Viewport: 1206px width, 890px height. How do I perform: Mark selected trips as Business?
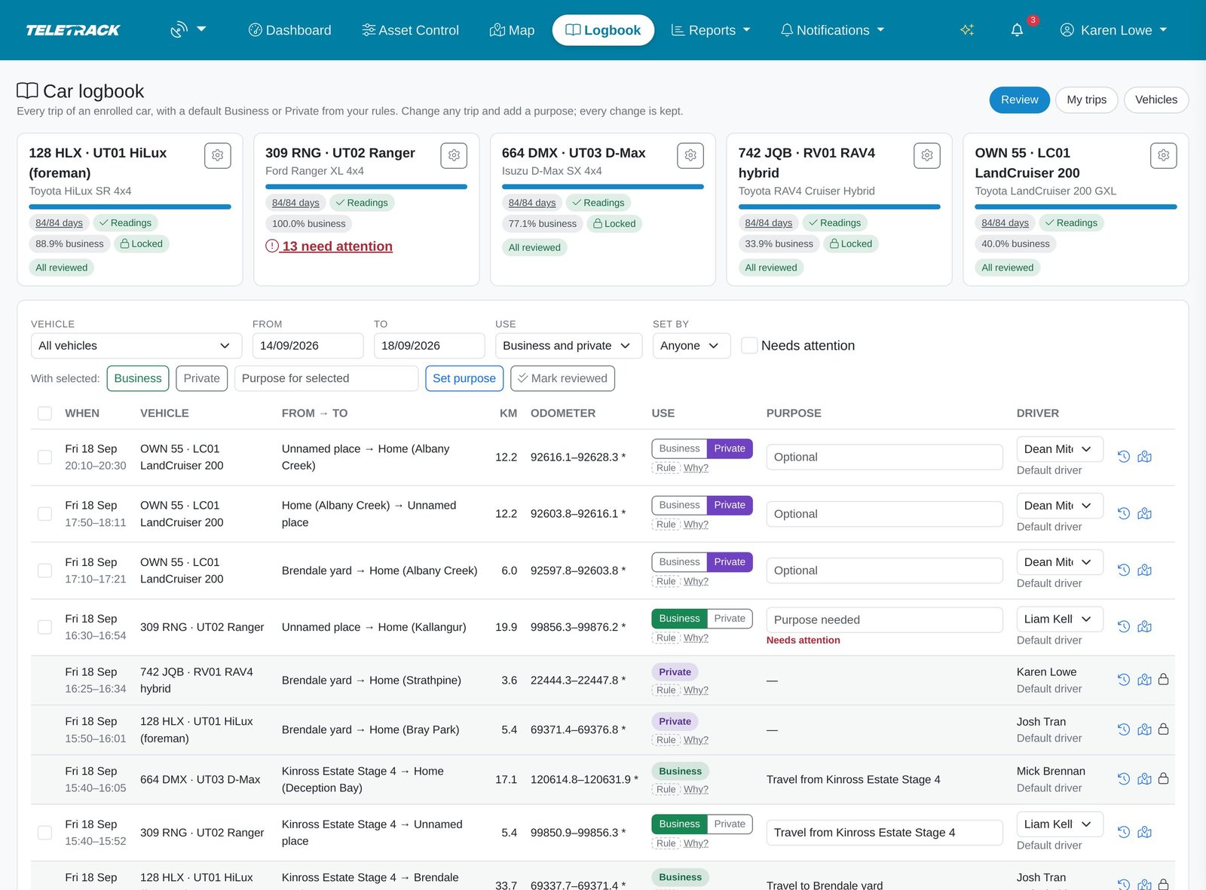(x=138, y=378)
